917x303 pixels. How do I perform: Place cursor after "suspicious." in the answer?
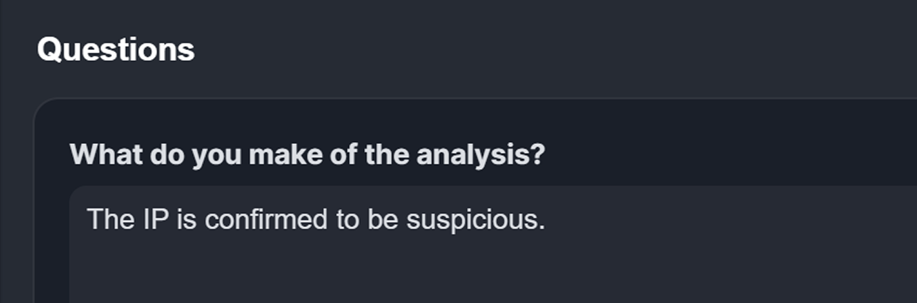(x=546, y=220)
